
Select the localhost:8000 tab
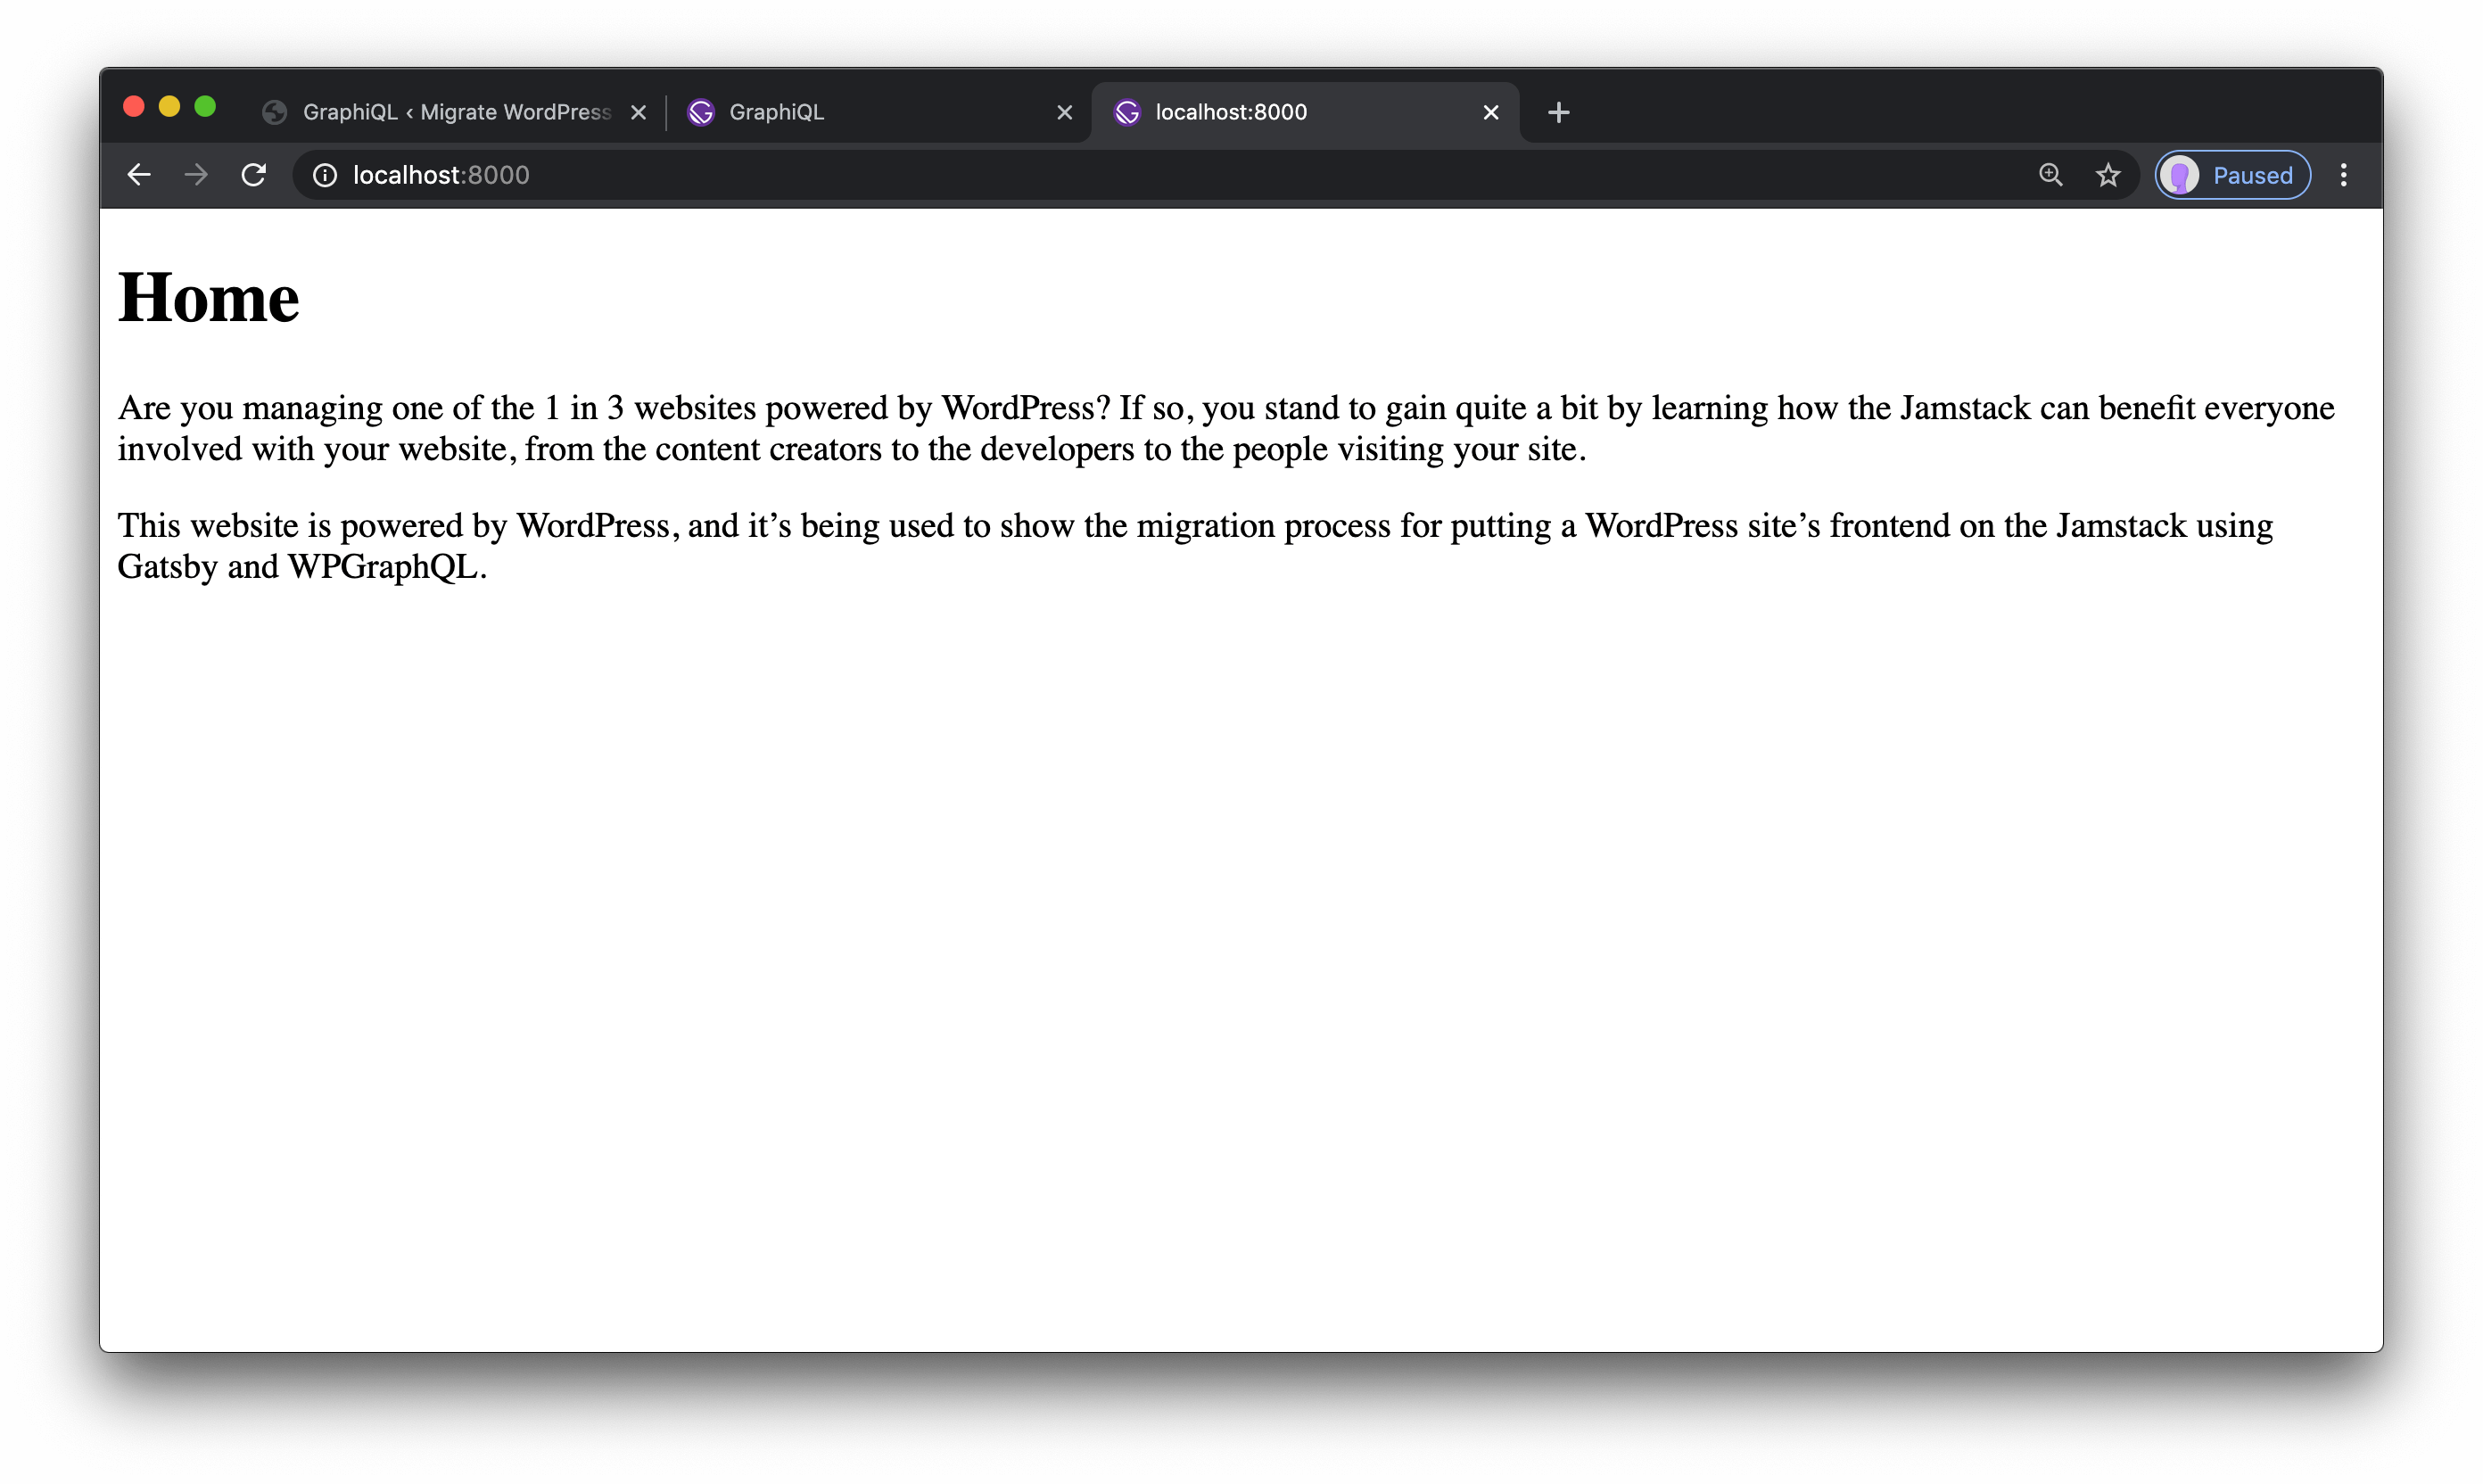(x=1240, y=112)
